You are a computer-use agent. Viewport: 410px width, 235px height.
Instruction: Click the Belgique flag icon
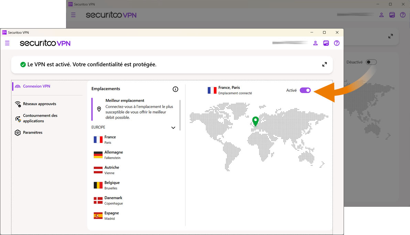click(98, 185)
